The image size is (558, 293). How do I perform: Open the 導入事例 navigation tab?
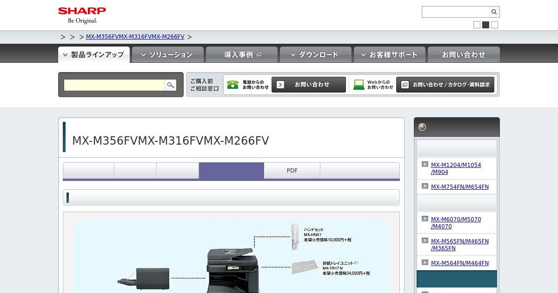pyautogui.click(x=242, y=54)
